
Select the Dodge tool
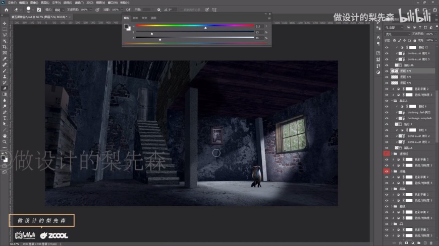(x=5, y=106)
